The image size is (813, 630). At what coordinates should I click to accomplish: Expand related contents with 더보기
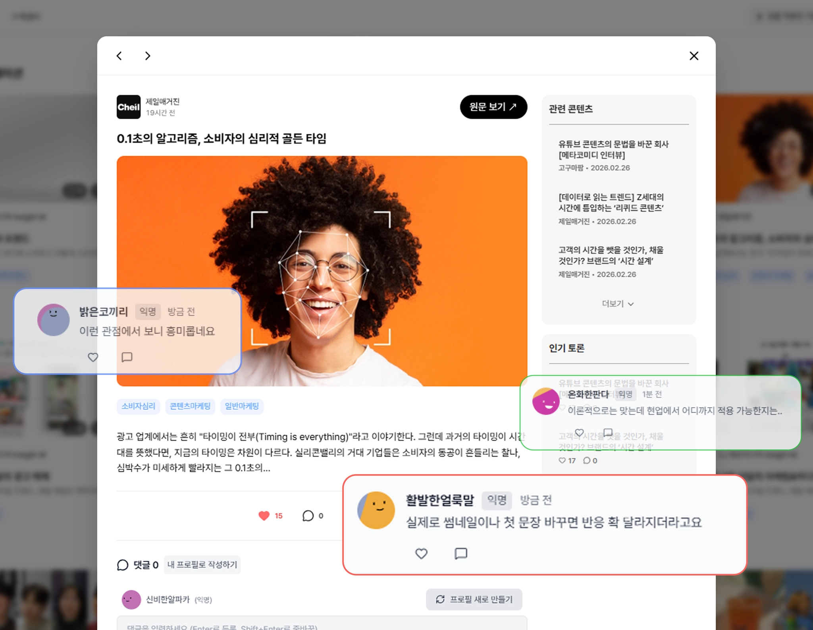pos(618,304)
